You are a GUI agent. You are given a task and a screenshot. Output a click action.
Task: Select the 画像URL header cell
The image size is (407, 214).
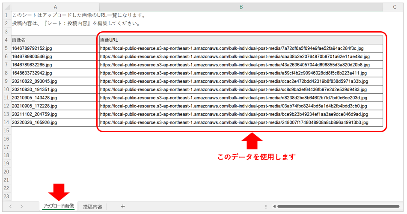coord(241,40)
